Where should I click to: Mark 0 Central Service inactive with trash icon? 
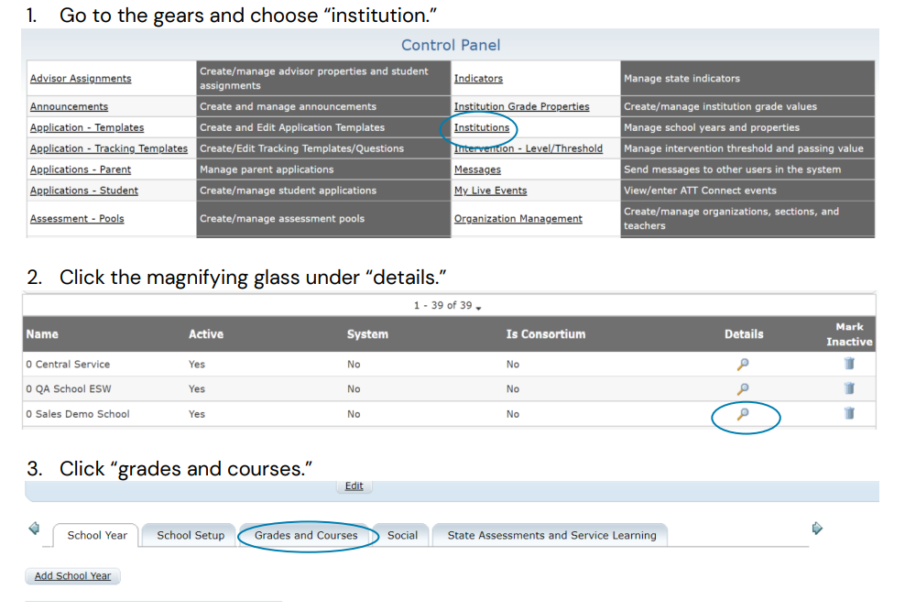[849, 364]
